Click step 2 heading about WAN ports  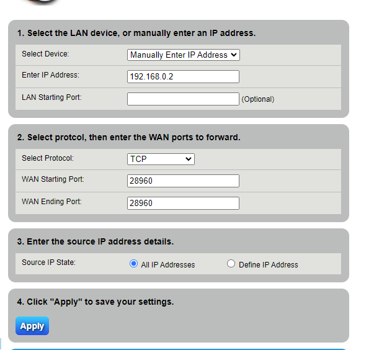pos(128,137)
